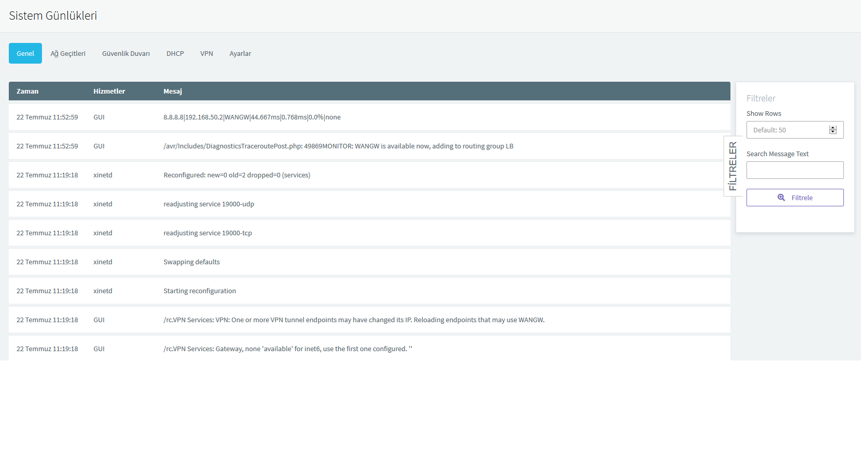Click the magnifier icon on the Filtrele button
The height and width of the screenshot is (452, 861).
click(x=781, y=198)
